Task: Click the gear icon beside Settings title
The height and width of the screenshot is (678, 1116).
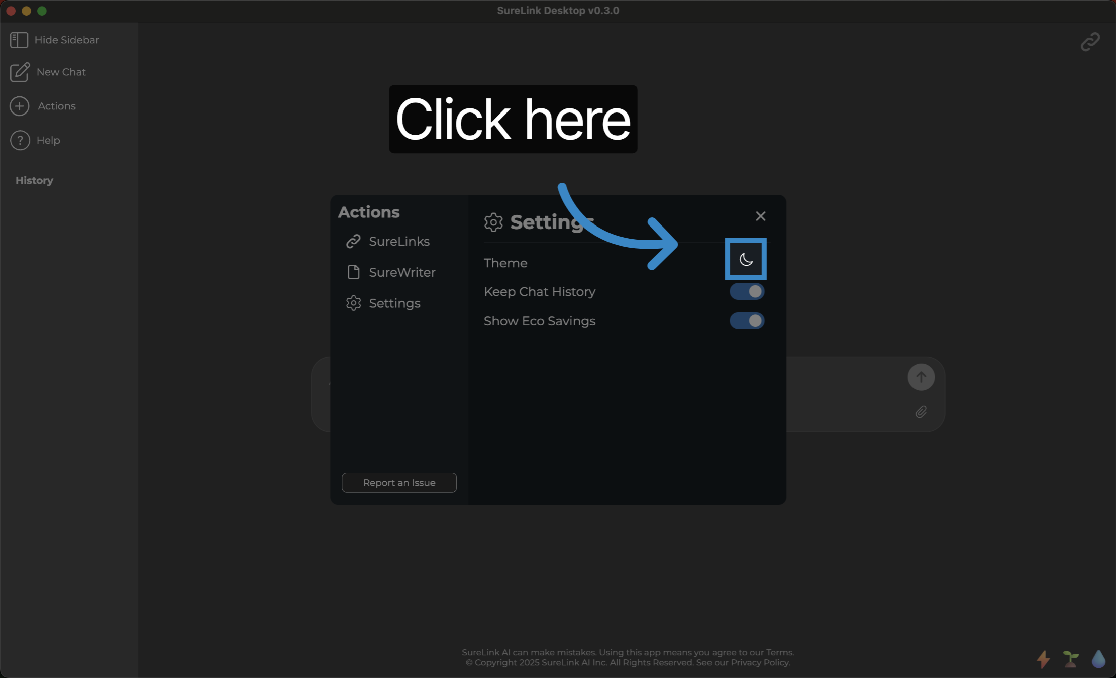Action: [493, 222]
